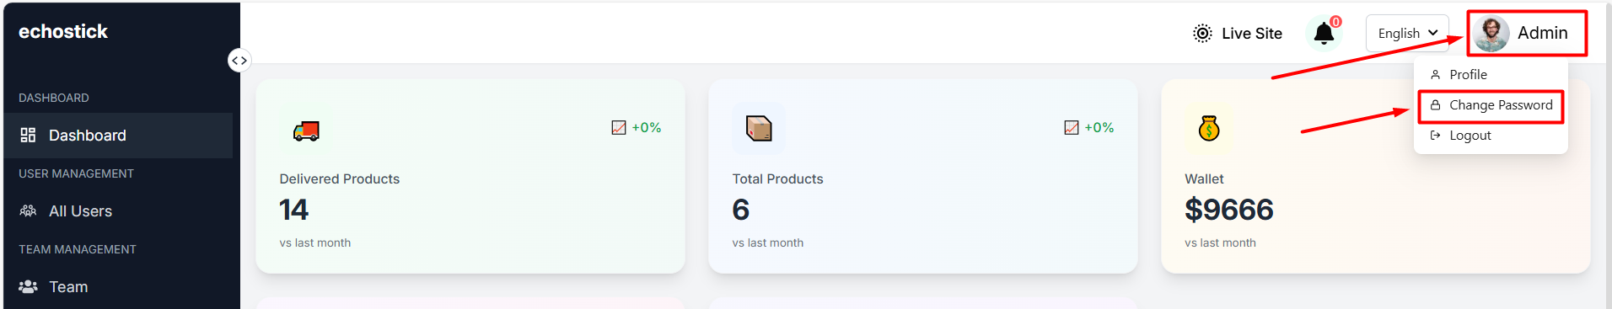Open the English language dropdown
The width and height of the screenshot is (1612, 309).
[1407, 34]
